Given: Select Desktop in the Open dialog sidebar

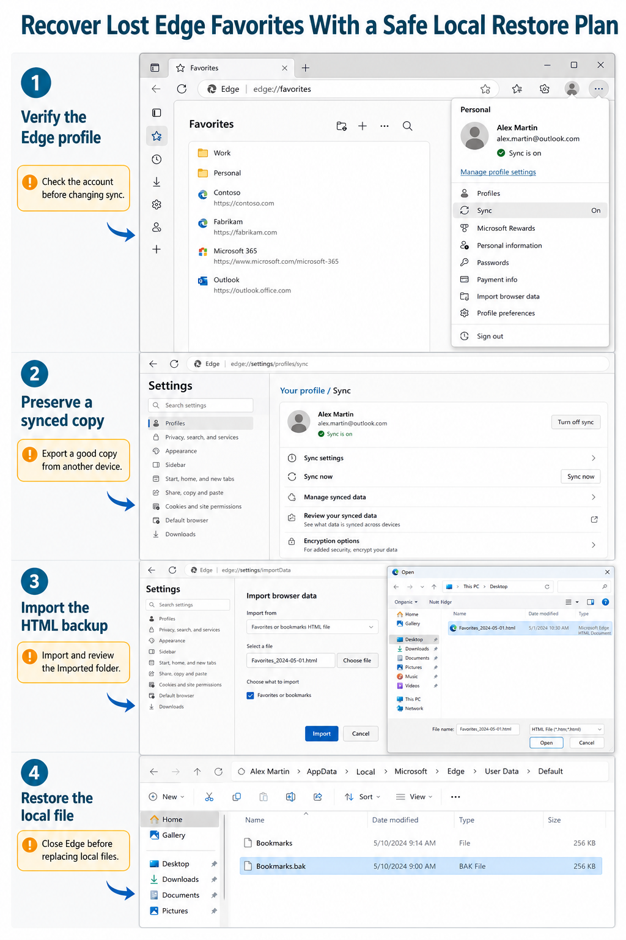Looking at the screenshot, I should coord(414,640).
